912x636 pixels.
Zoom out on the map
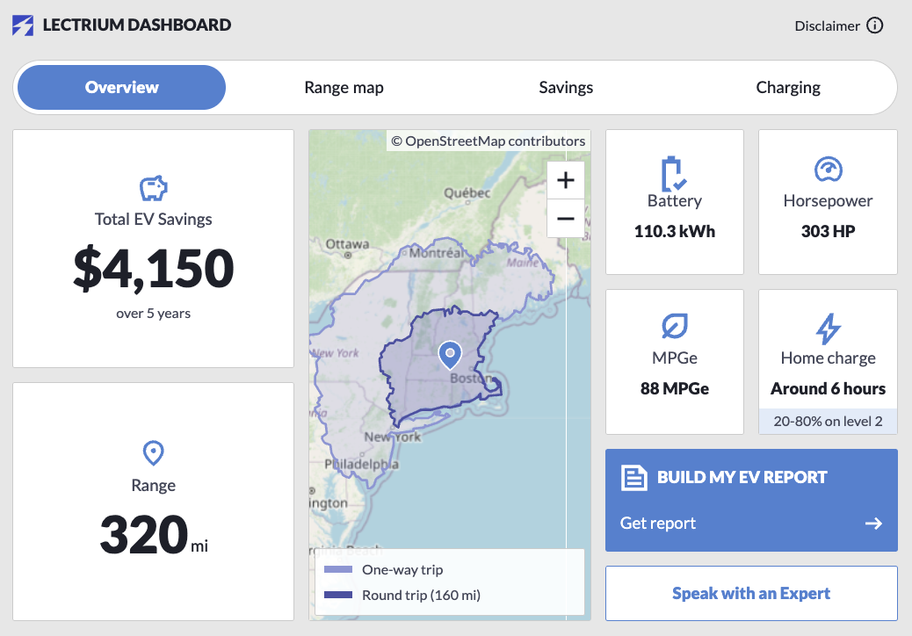coord(565,219)
